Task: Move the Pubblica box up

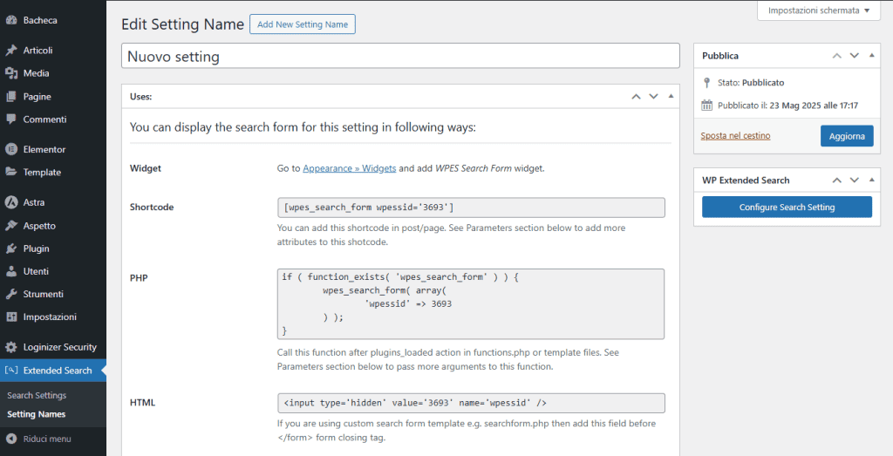Action: (836, 55)
